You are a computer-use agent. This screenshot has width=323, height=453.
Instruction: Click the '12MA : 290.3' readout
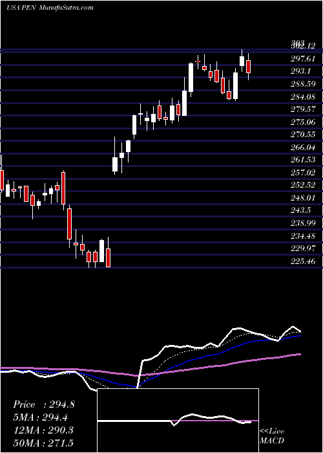point(43,430)
